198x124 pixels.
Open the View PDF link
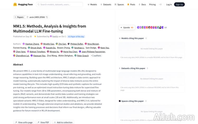(43, 122)
